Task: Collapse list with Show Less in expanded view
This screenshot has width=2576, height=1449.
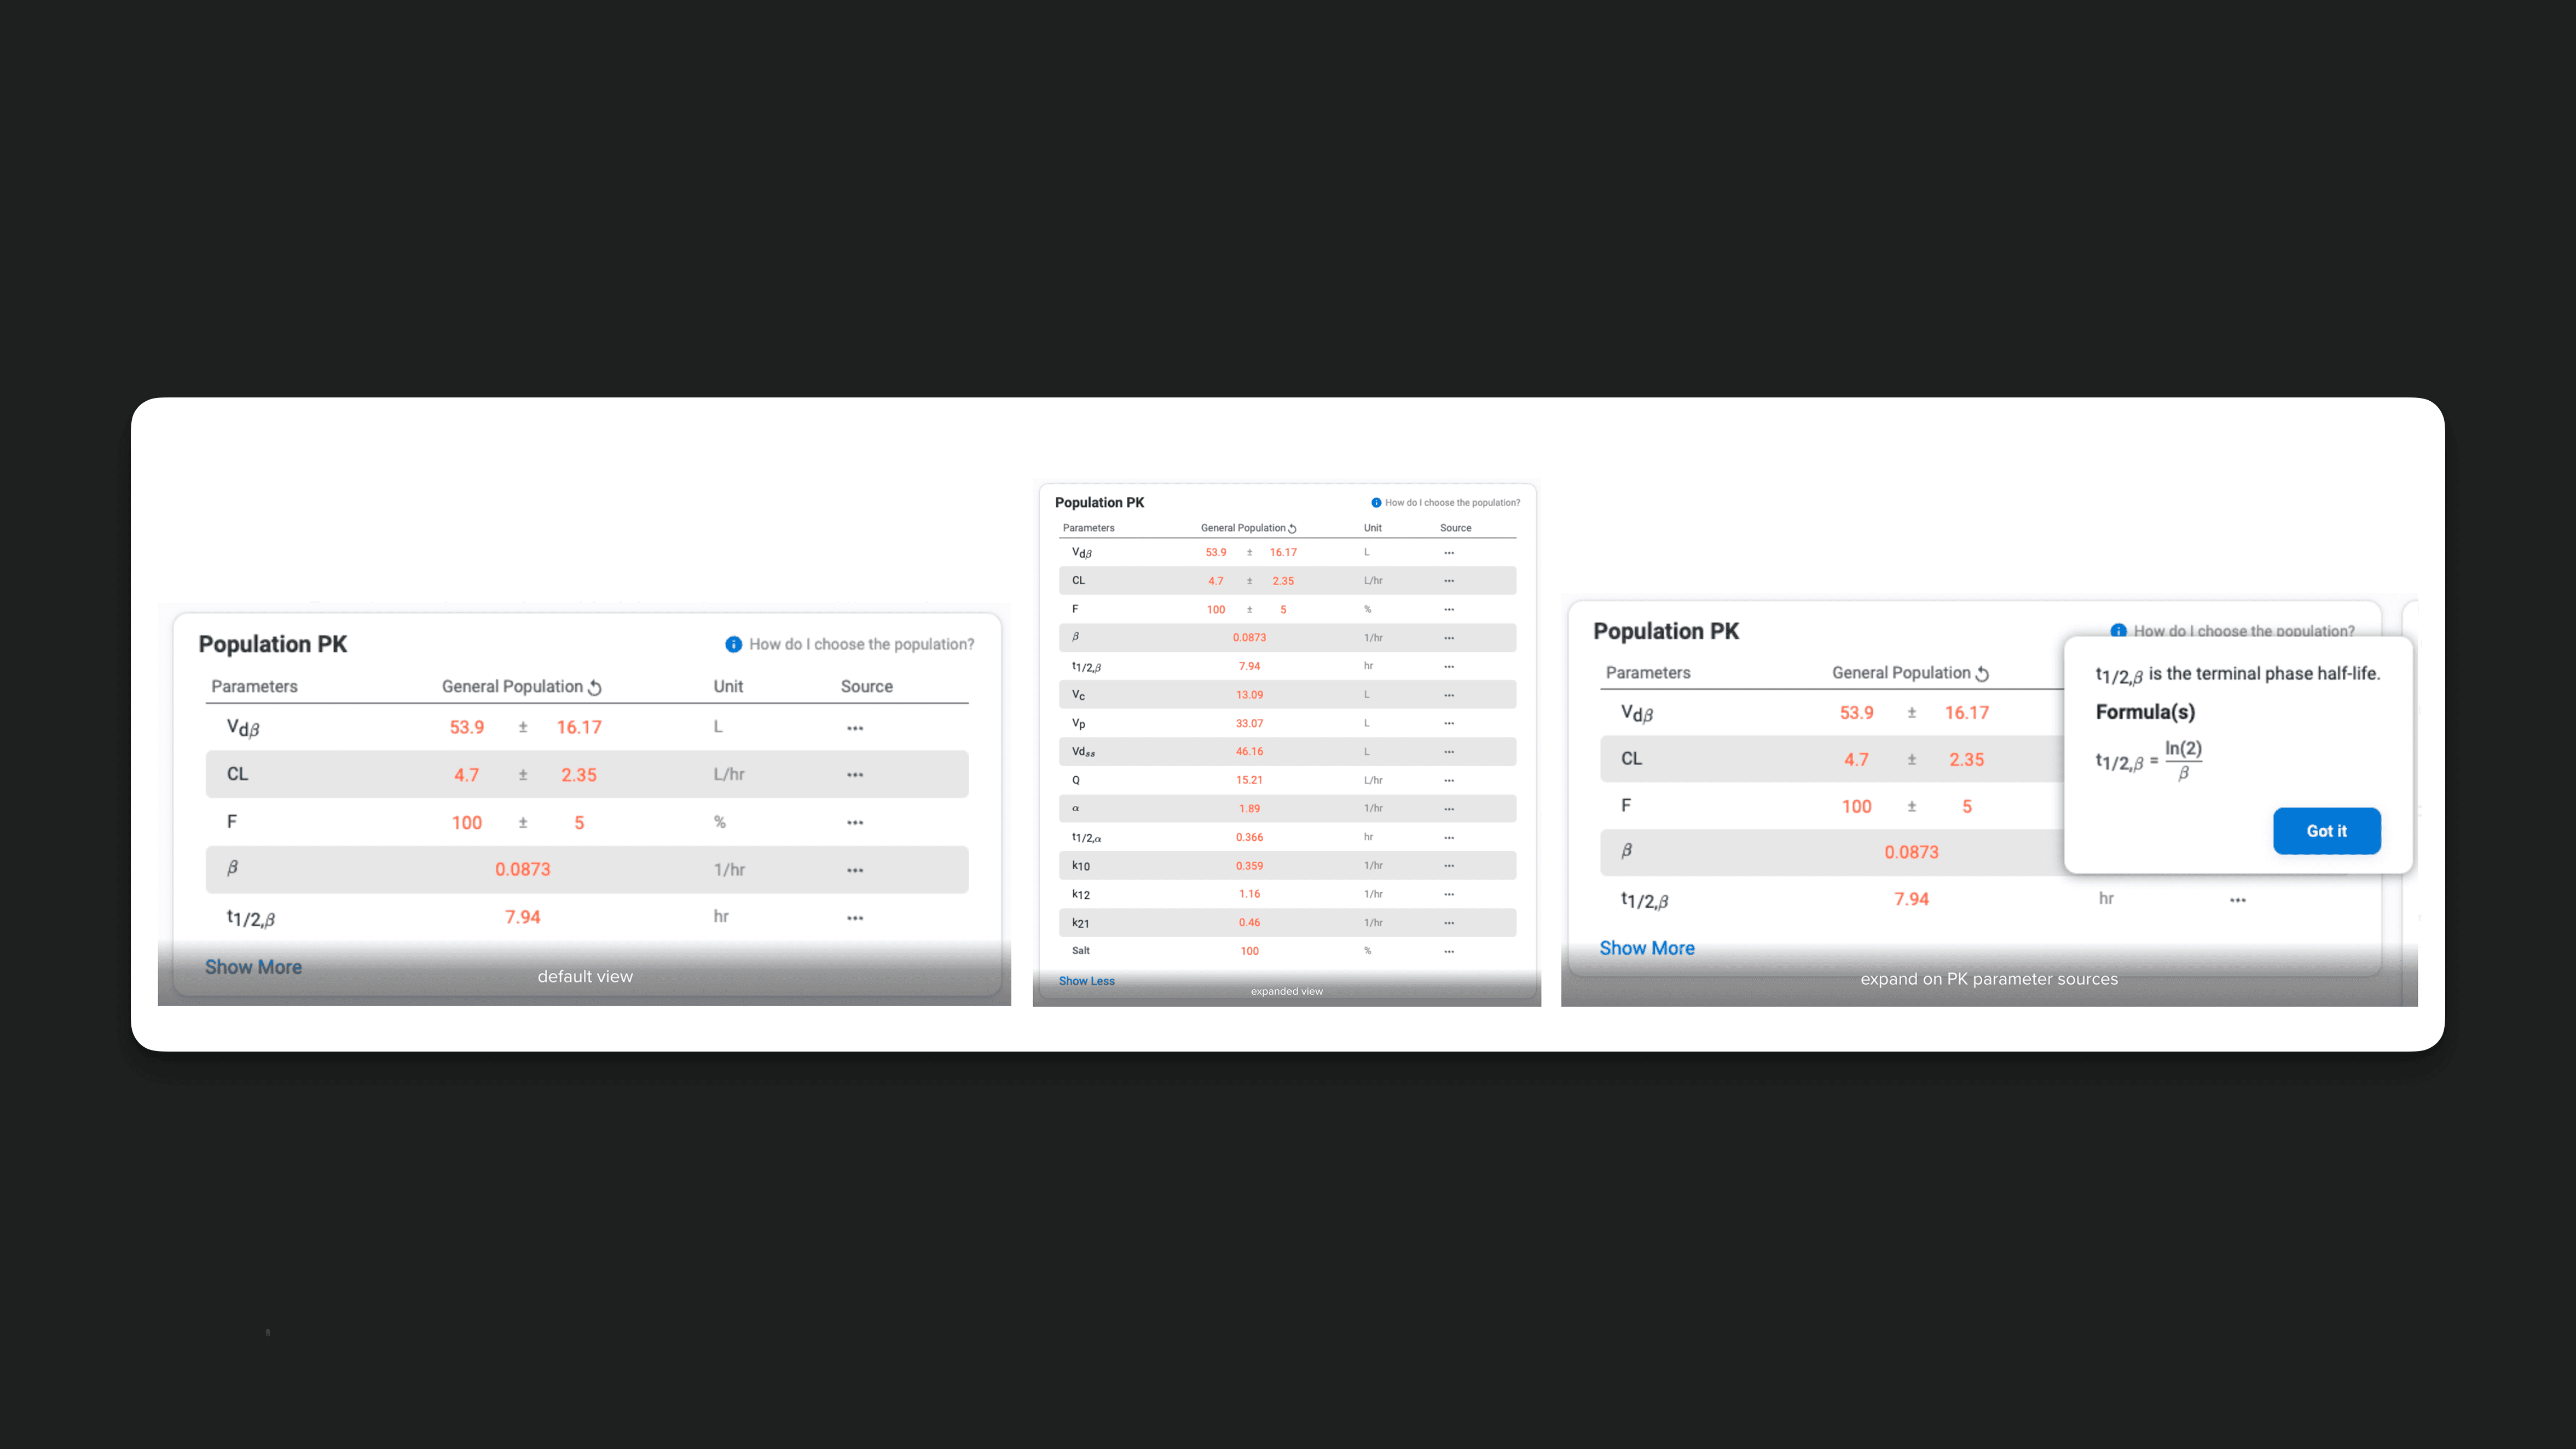Action: (1086, 981)
